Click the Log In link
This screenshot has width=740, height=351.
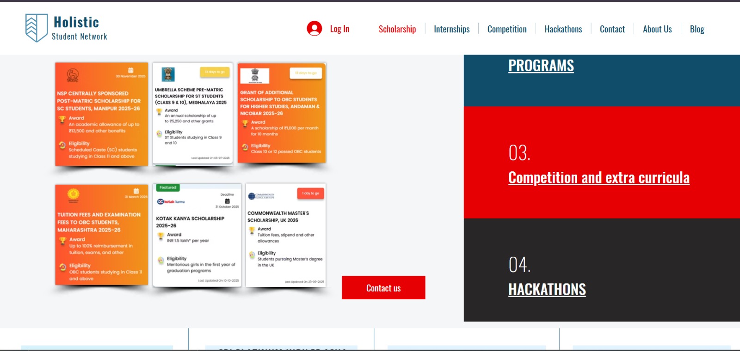[339, 29]
